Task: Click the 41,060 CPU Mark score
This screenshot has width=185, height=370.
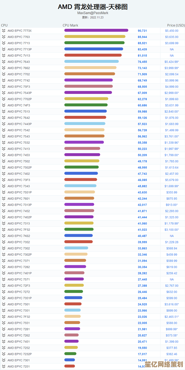Action: coord(142,223)
